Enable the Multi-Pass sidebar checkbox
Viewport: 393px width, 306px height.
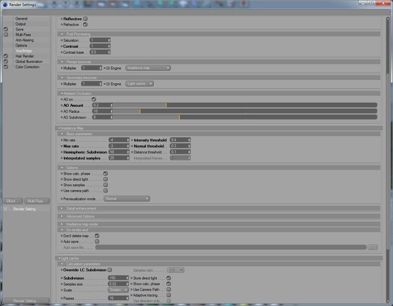click(x=6, y=35)
